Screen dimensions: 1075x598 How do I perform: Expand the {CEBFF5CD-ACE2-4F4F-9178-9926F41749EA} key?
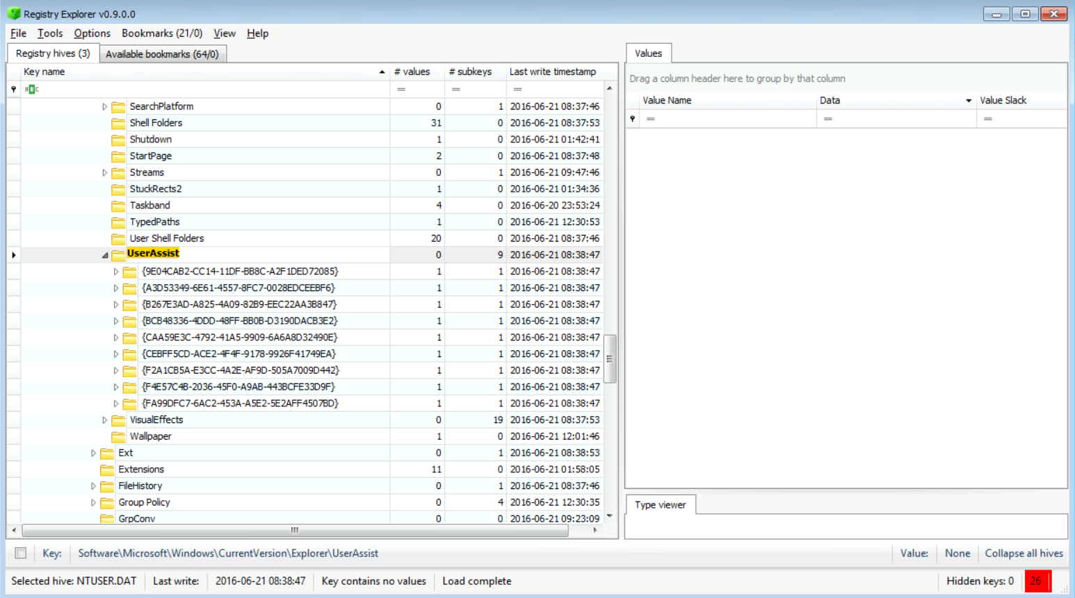pyautogui.click(x=116, y=354)
